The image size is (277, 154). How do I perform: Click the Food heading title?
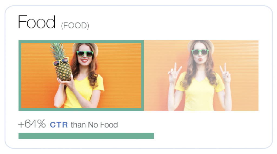[x=37, y=22]
